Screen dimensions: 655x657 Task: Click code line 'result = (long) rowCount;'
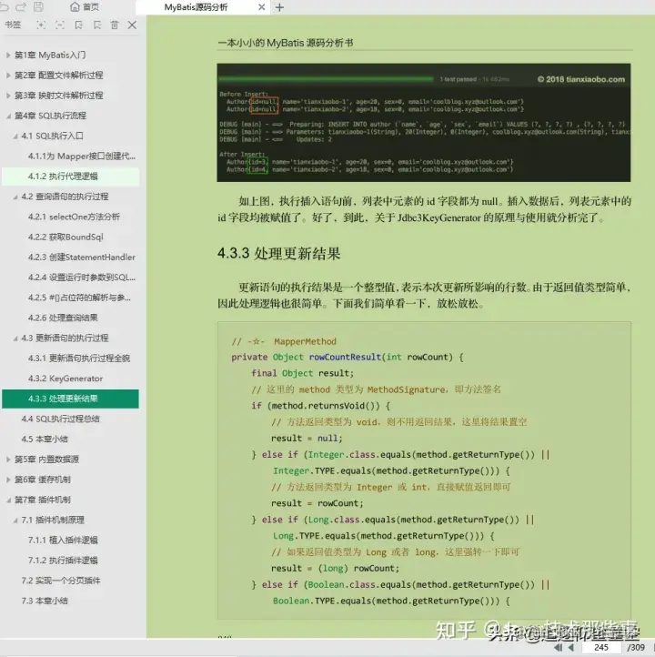click(336, 568)
